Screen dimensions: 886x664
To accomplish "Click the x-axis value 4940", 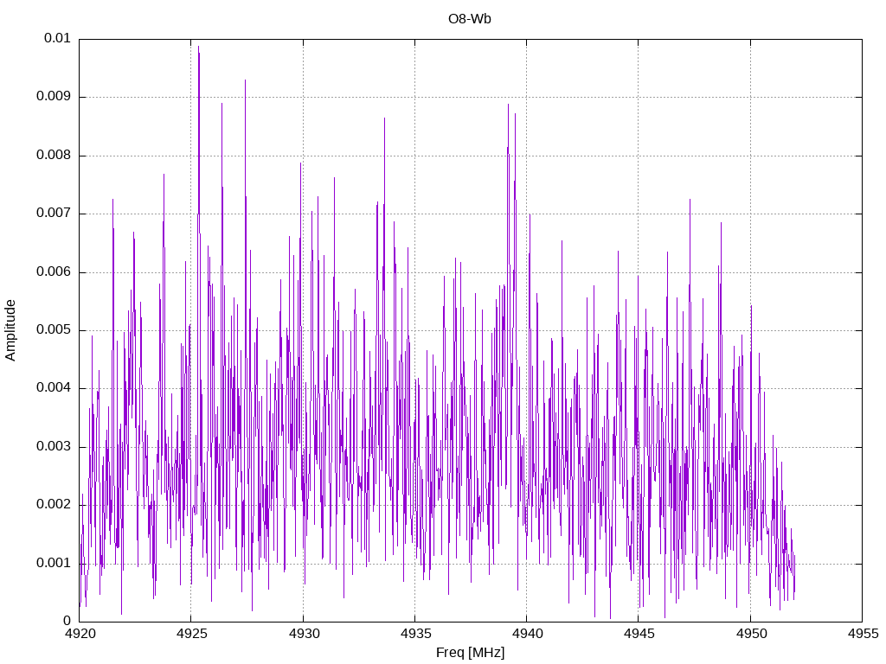I will coord(527,634).
